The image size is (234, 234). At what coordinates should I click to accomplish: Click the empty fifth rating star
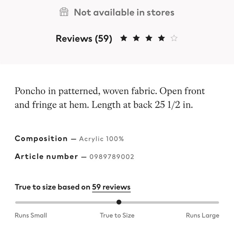174,38
